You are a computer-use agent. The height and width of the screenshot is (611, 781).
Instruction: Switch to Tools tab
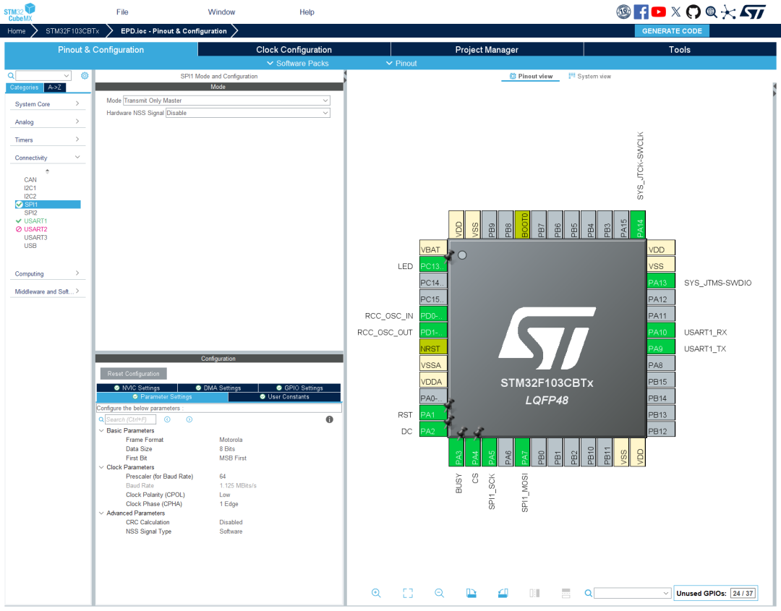(x=679, y=49)
